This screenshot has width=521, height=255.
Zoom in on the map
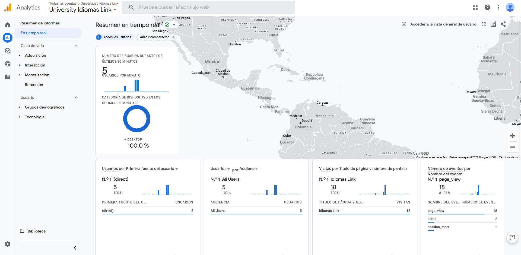512,136
